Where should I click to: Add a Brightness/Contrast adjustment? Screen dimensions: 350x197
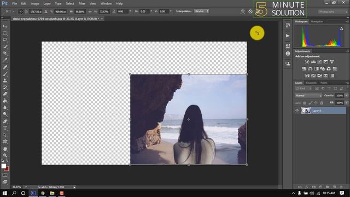click(307, 62)
